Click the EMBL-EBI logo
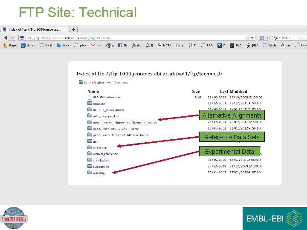Image resolution: width=307 pixels, height=230 pixels. point(275,218)
